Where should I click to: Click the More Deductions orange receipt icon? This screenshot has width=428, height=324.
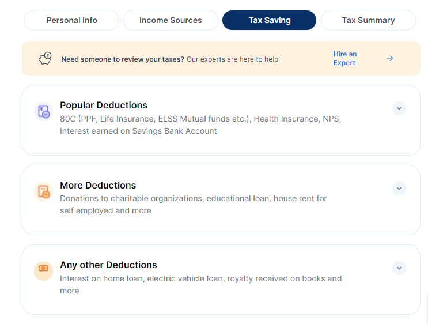(x=43, y=191)
